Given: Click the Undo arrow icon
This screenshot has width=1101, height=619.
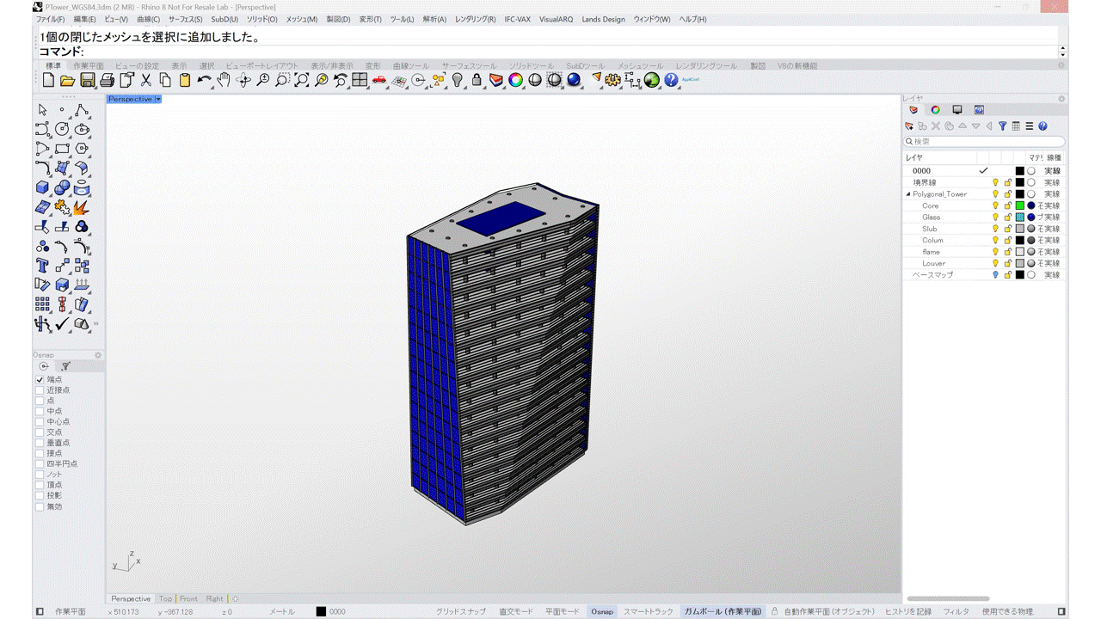Looking at the screenshot, I should coord(204,80).
